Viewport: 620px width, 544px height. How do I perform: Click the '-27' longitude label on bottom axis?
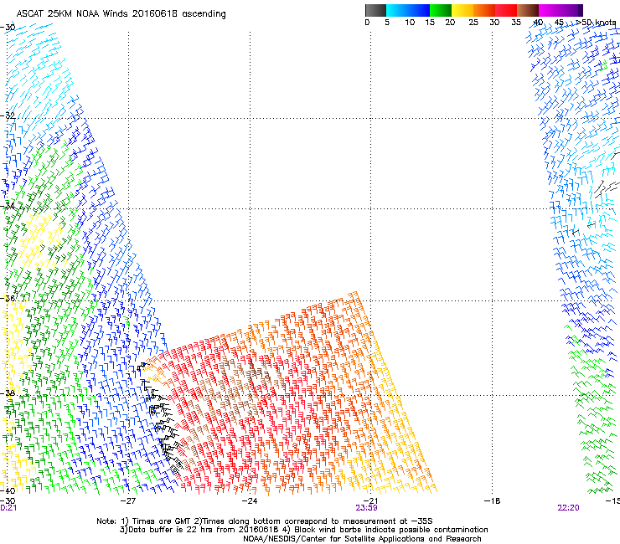click(128, 501)
